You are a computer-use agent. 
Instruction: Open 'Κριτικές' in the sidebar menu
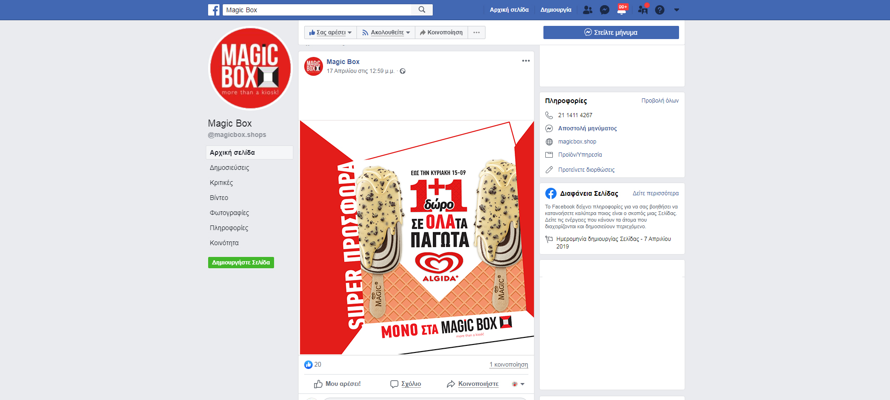coord(221,183)
